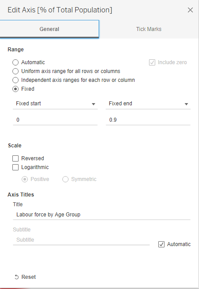Select the Automatic range radio button
199x289 pixels.
click(15, 62)
